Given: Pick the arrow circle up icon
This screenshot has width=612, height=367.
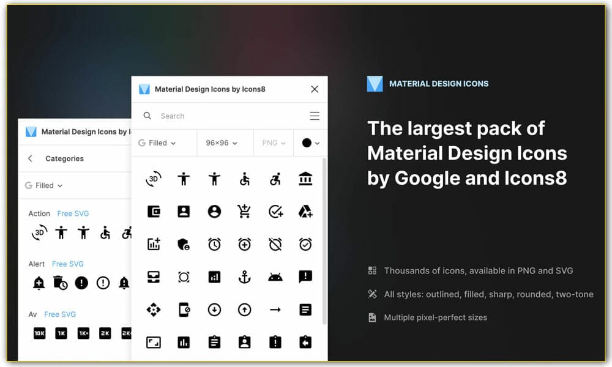Looking at the screenshot, I should click(x=244, y=310).
